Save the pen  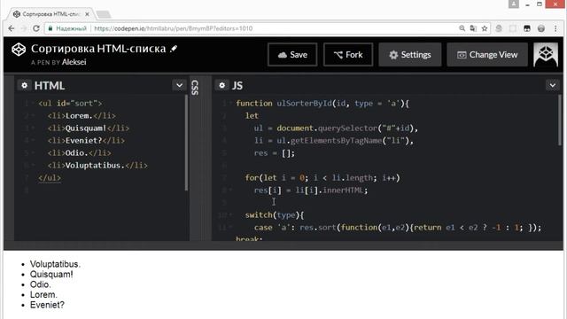[292, 55]
